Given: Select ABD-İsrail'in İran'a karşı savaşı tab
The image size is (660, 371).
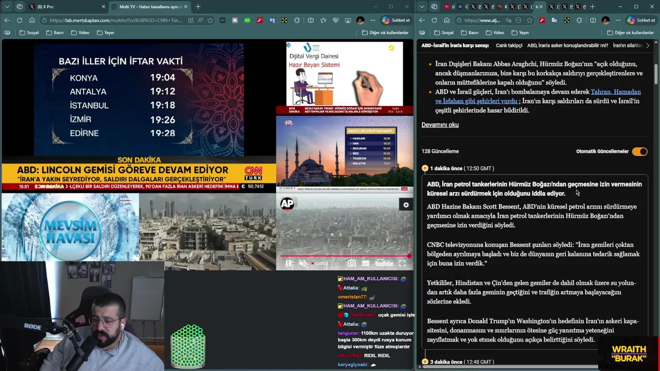Looking at the screenshot, I should (x=455, y=45).
